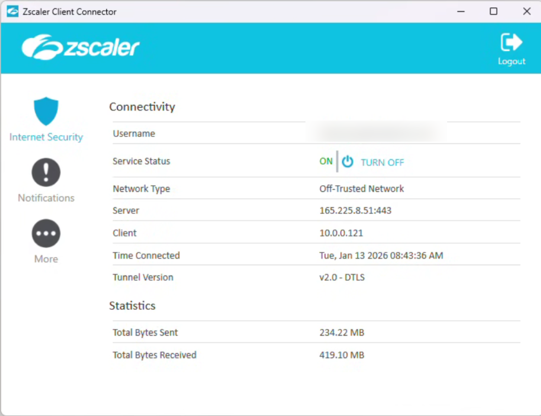This screenshot has height=416, width=541.
Task: Open the Notifications exclamation icon
Action: tap(46, 172)
